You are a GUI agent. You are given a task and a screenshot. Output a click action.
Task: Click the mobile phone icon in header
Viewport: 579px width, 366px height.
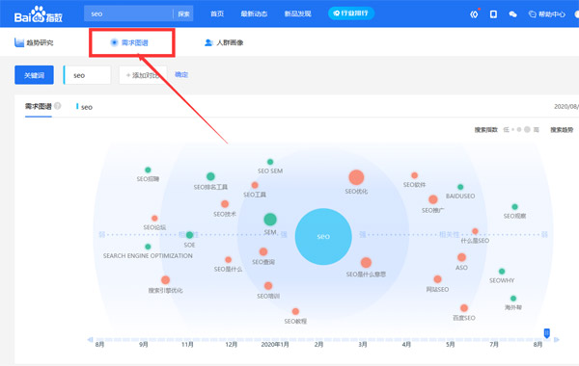coord(493,14)
